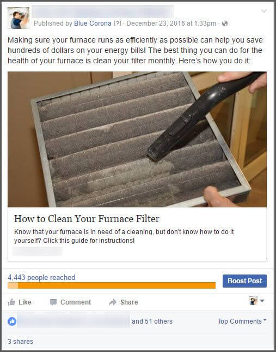
Task: Click the blue like reaction icon
Action: [x=12, y=321]
